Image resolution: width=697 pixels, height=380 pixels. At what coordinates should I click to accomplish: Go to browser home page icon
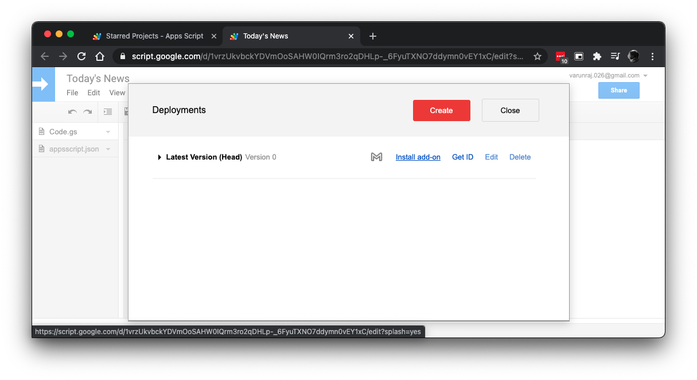point(100,56)
